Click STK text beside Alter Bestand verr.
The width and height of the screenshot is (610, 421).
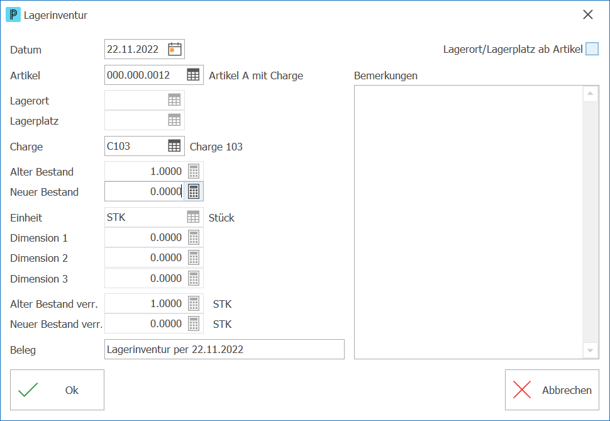pos(222,304)
